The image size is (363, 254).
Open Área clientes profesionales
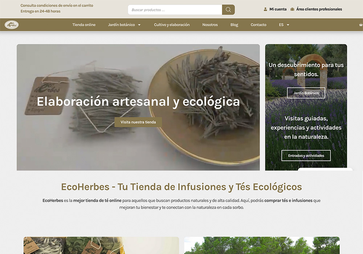(319, 9)
